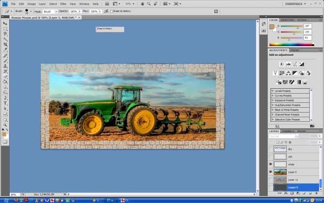Select the Lasso tool
Screen dimensions: 324x203
coord(5,34)
